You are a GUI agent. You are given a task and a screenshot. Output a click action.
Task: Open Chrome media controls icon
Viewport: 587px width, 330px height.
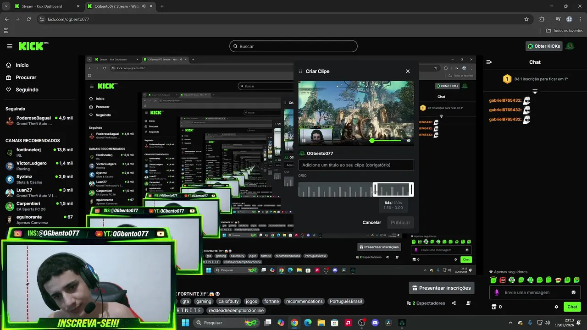point(558,19)
